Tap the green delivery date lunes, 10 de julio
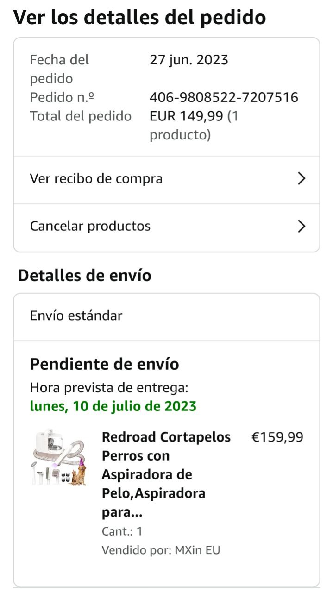Screen dimensions: 333x593 tap(113, 406)
